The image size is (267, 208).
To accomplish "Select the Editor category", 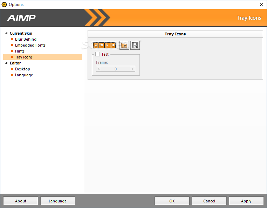I will point(15,63).
